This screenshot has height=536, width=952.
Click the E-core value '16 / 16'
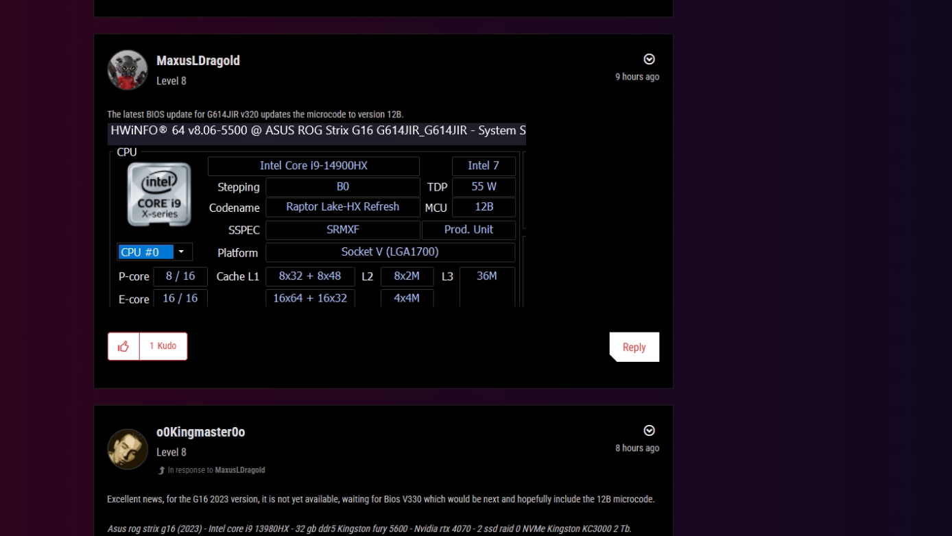point(180,298)
